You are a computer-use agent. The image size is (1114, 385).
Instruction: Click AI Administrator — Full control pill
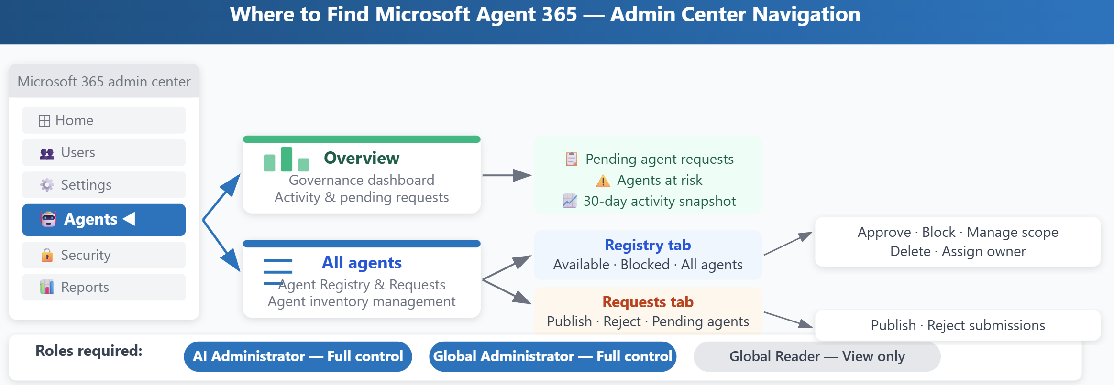(298, 356)
